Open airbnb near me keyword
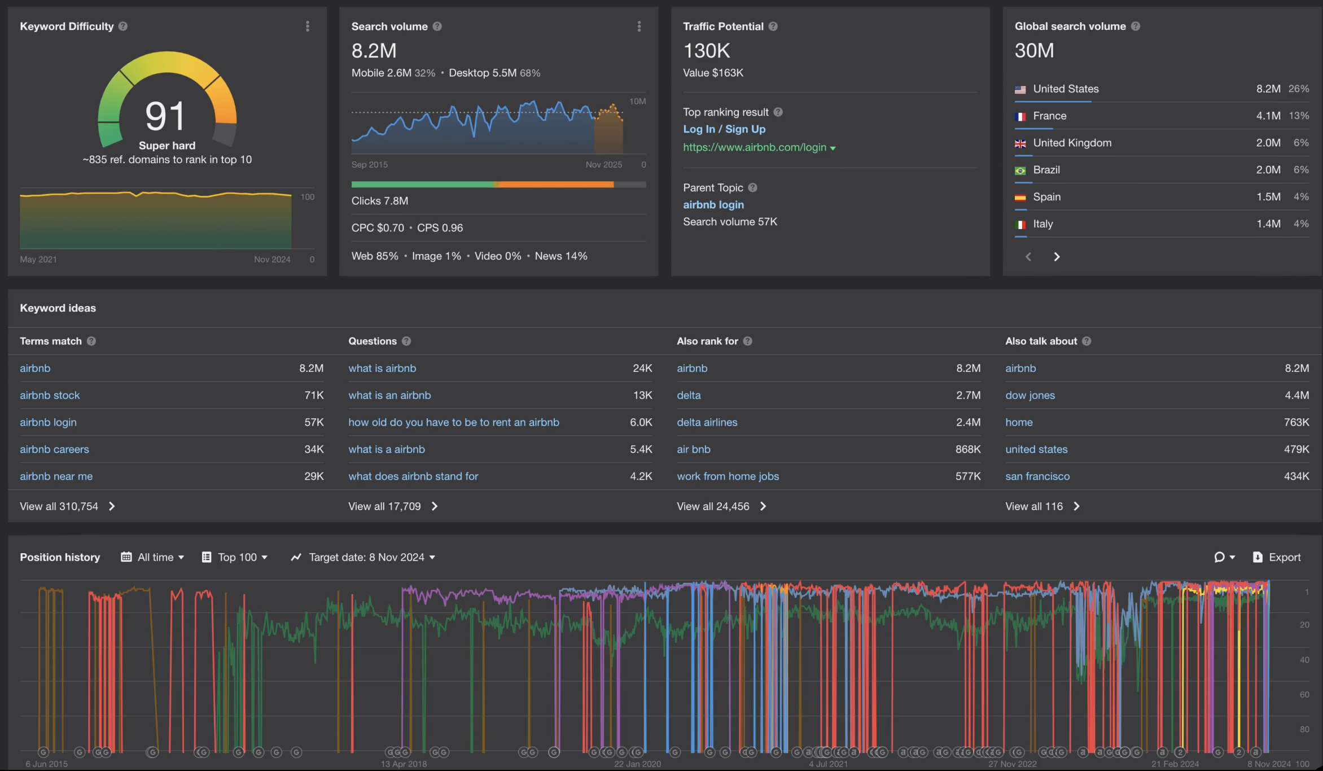 point(56,476)
